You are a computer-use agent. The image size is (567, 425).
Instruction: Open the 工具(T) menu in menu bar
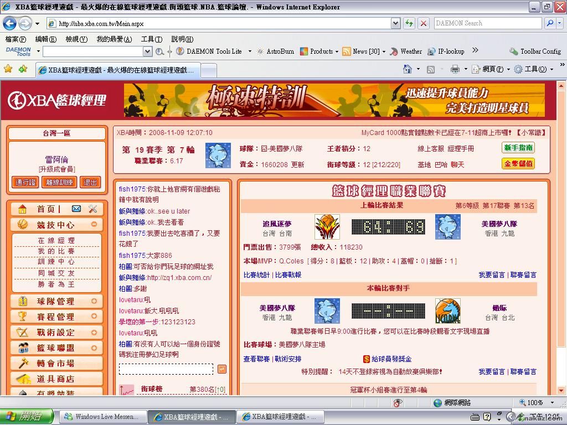pyautogui.click(x=152, y=39)
